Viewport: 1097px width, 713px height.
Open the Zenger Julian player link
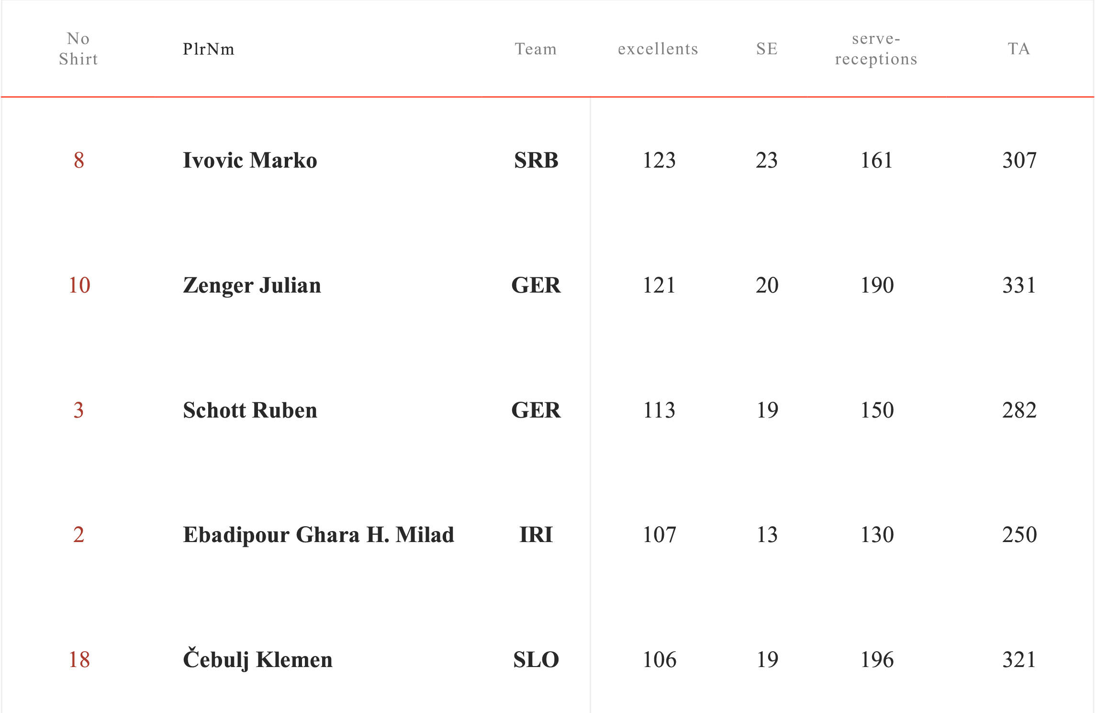tap(252, 285)
